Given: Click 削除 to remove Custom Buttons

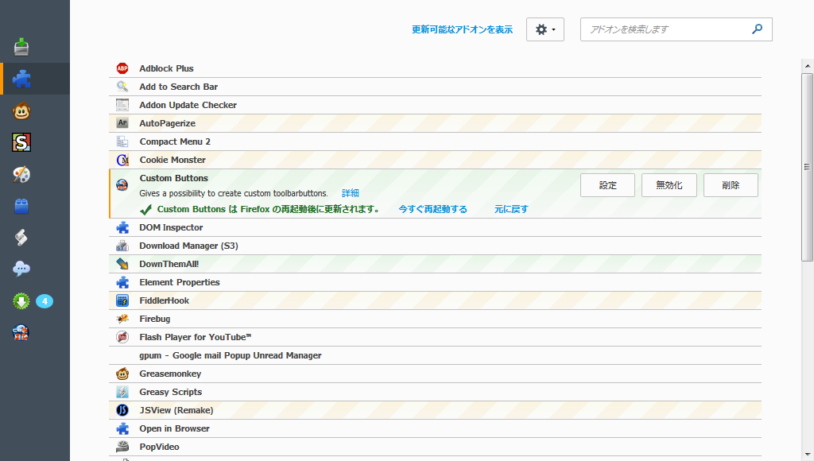Looking at the screenshot, I should [731, 185].
